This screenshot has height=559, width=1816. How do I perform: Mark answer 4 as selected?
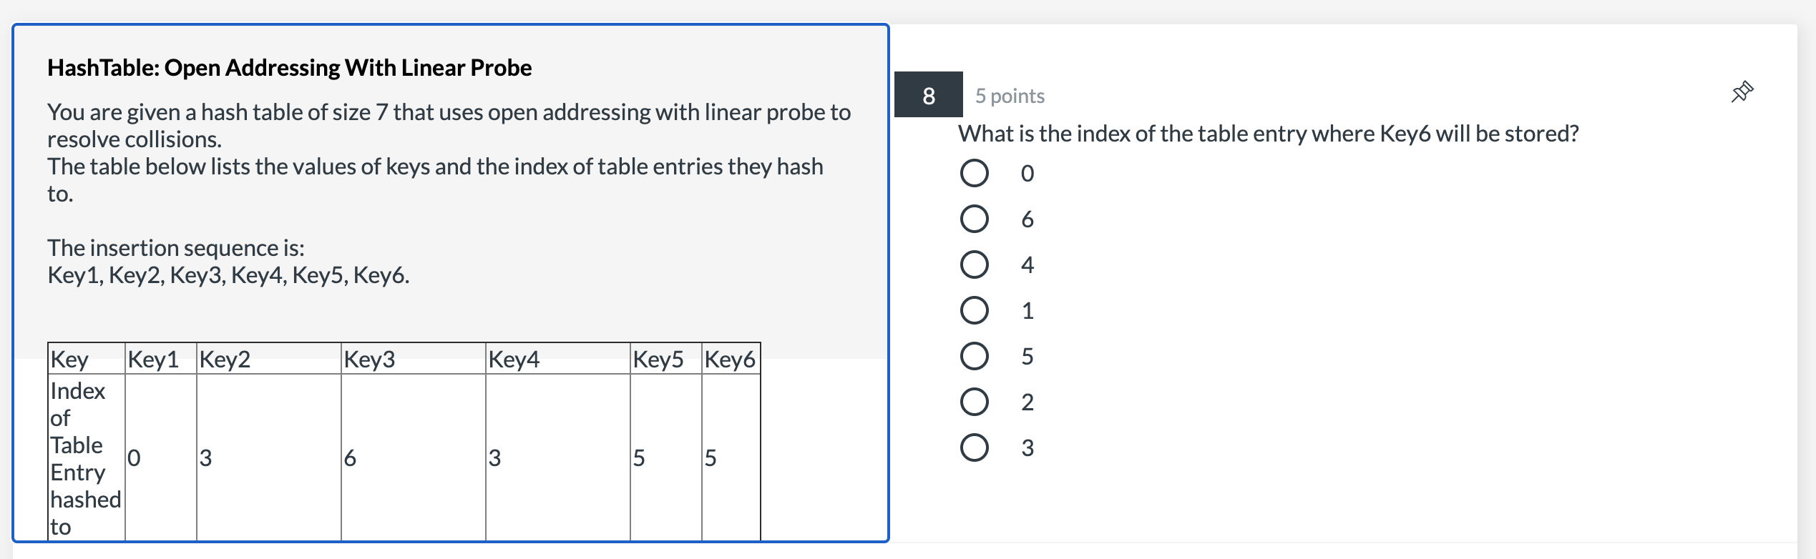[974, 264]
